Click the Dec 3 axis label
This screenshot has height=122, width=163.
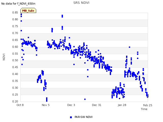click(71, 105)
